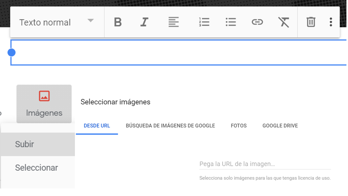Screen dimensions: 348x196
Task: Toggle bold formatting
Action: 118,22
